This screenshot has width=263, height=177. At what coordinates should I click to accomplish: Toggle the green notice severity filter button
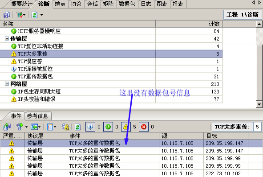coord(108,127)
